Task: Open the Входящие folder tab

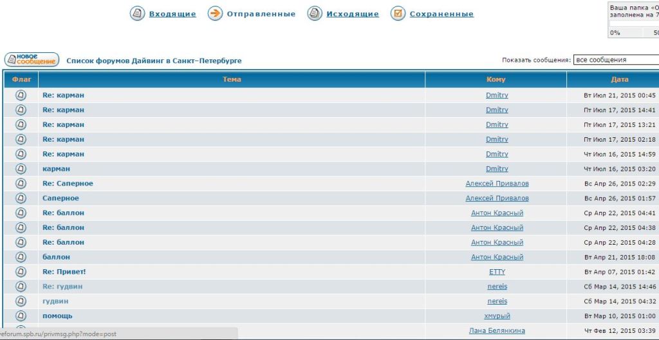Action: coord(172,14)
